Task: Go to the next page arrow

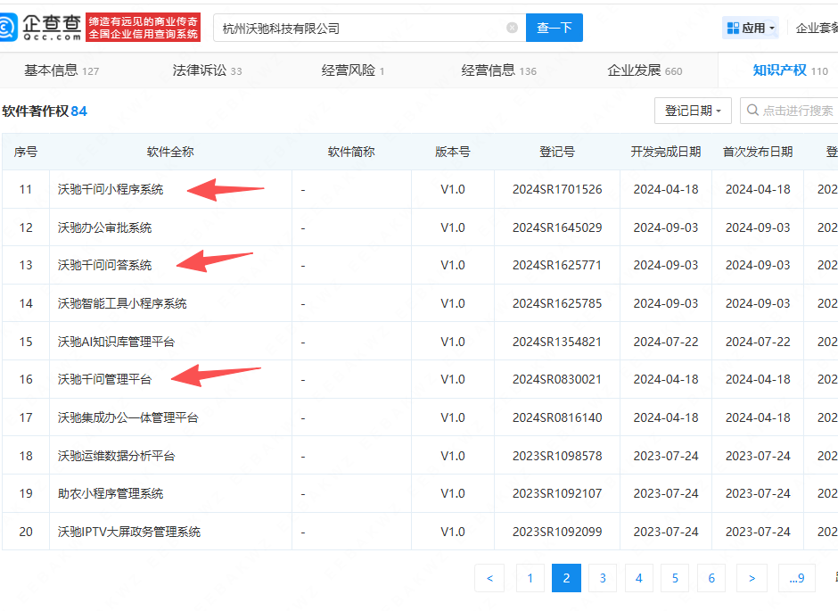Action: [752, 578]
